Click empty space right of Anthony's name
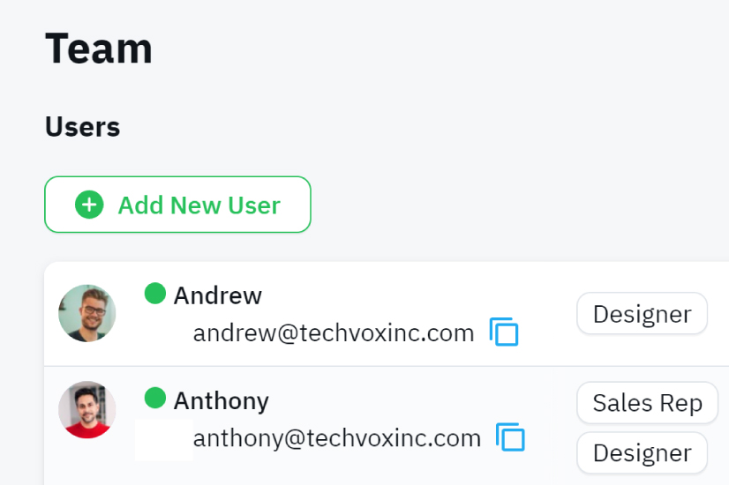The height and width of the screenshot is (485, 729). tap(397, 401)
